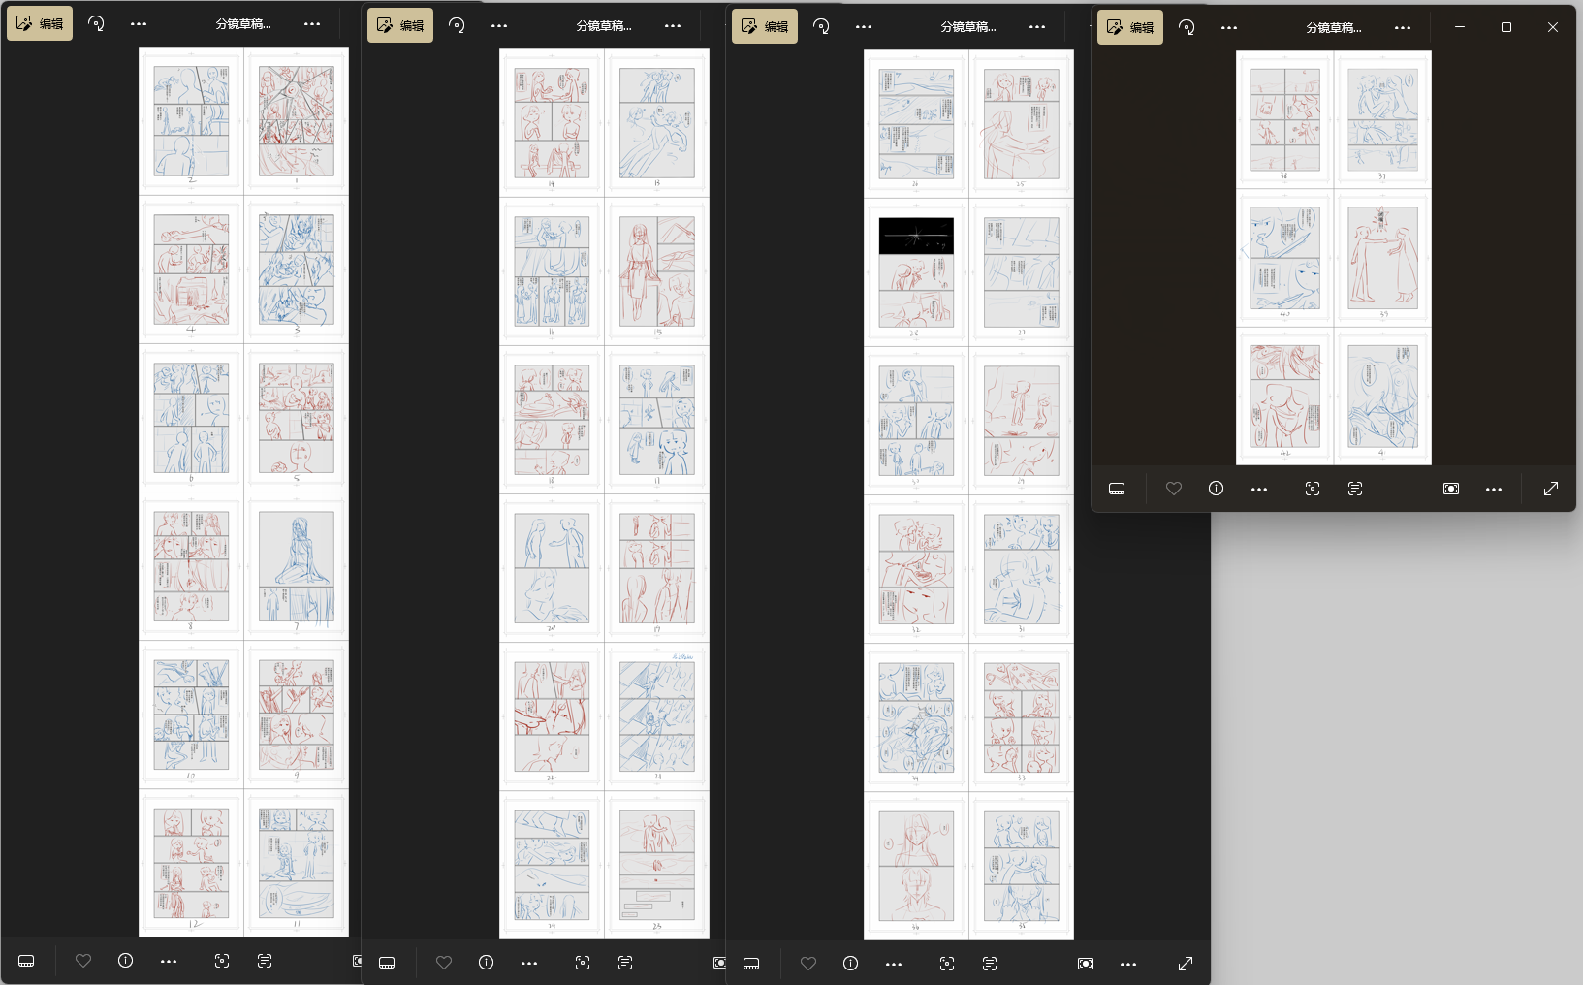The height and width of the screenshot is (985, 1583).
Task: Open the info panel in the rightmost front window
Action: pos(1216,489)
